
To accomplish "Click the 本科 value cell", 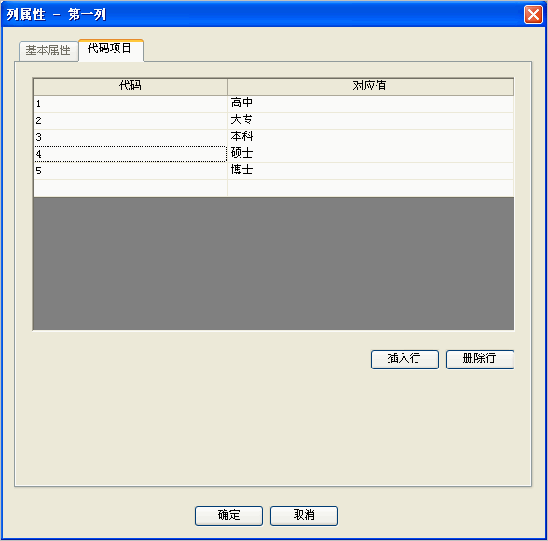I will 371,137.
